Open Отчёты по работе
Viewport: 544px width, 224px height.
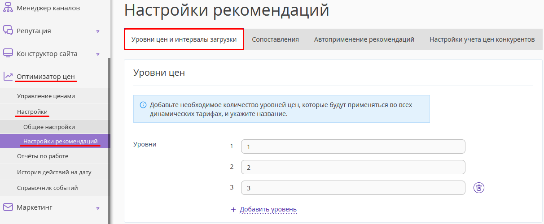43,156
